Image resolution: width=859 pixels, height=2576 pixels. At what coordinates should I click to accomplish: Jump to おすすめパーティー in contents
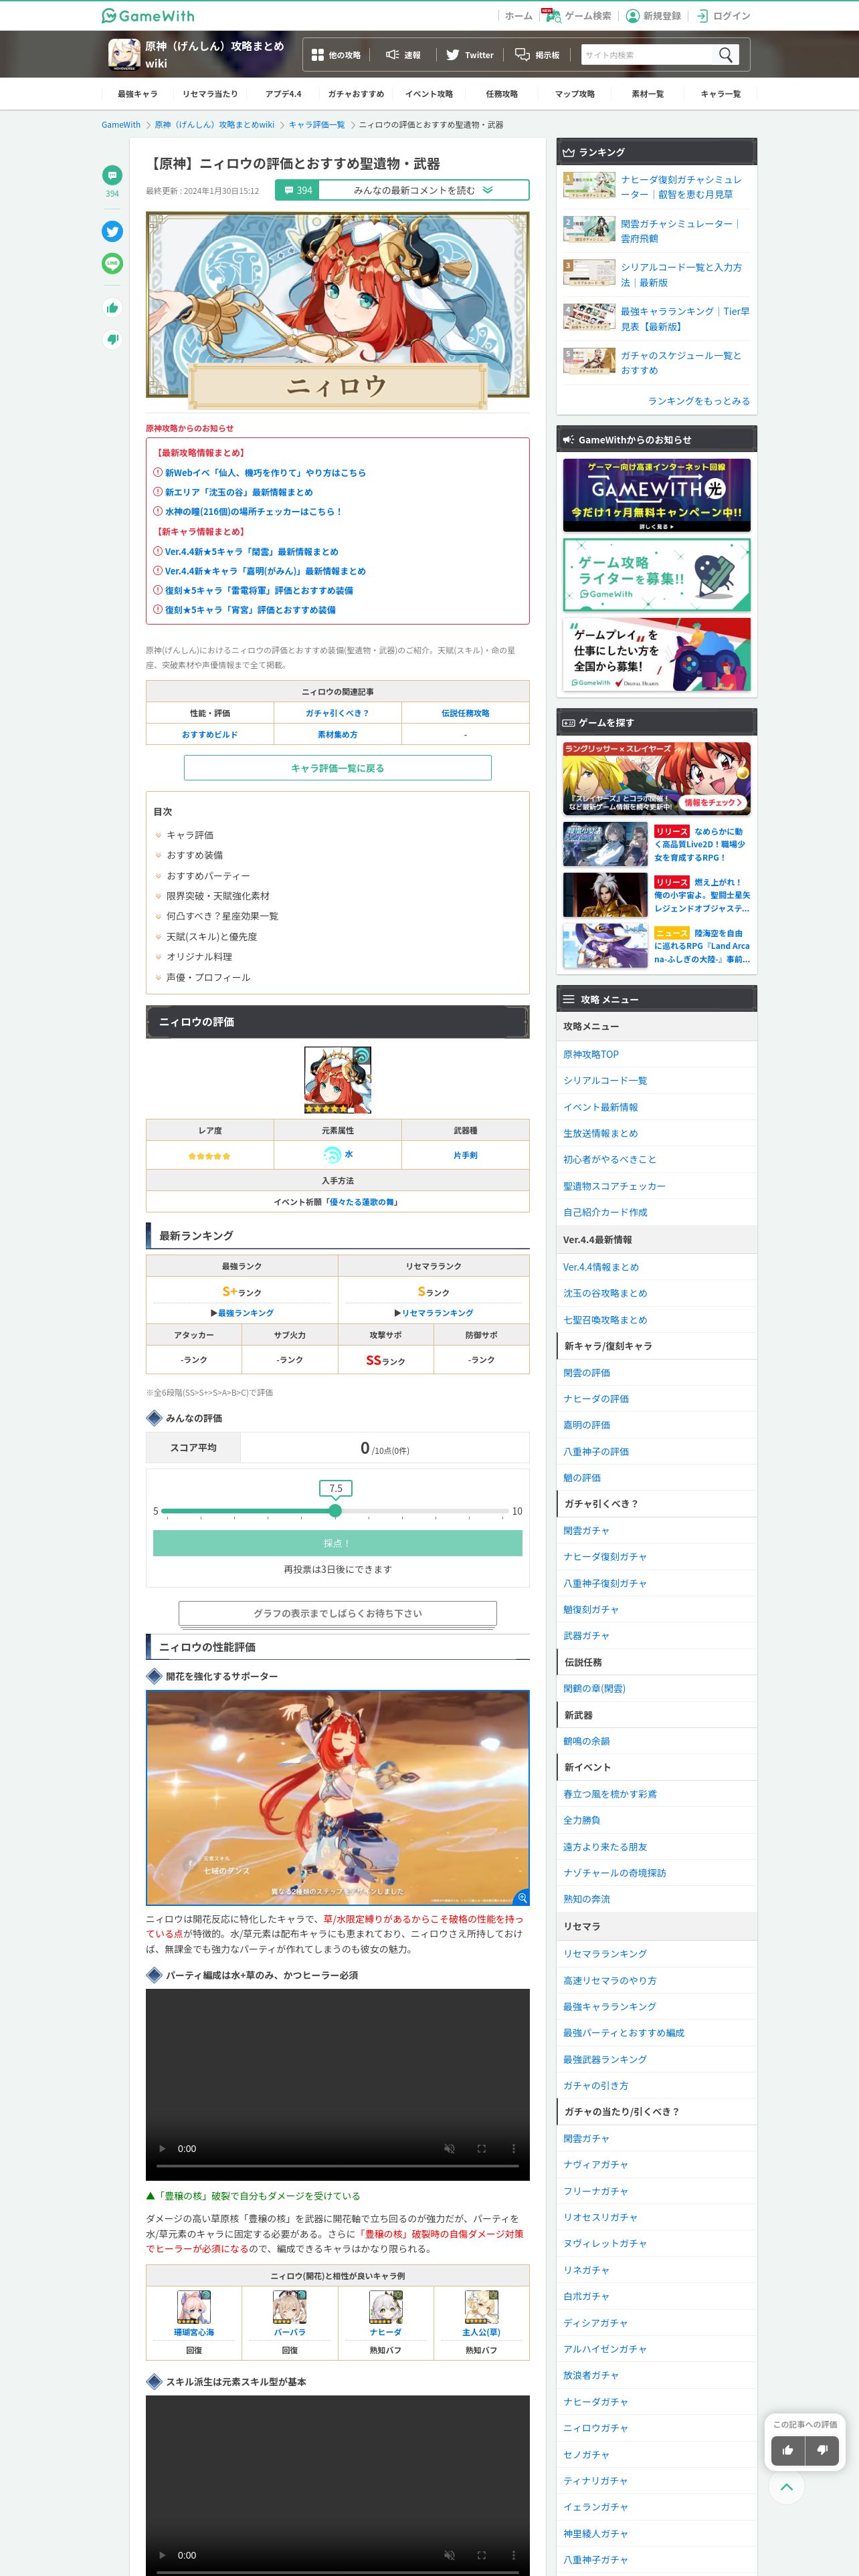[208, 876]
